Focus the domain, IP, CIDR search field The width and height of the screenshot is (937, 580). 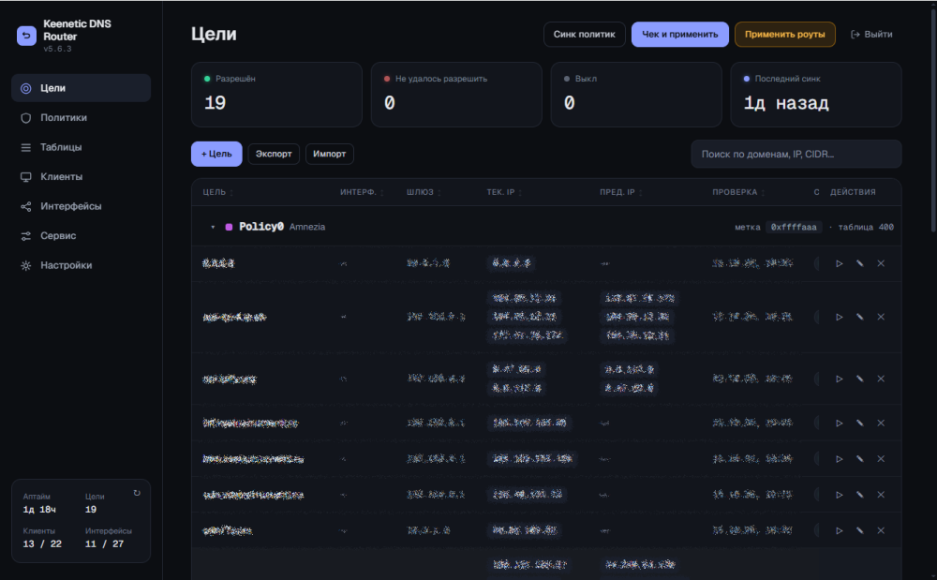coord(796,154)
